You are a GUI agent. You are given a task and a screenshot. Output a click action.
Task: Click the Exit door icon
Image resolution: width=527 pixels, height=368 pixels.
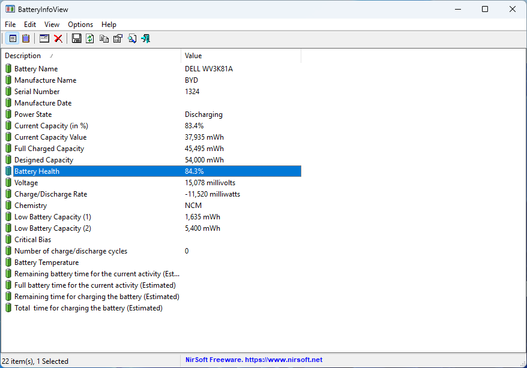tap(145, 38)
